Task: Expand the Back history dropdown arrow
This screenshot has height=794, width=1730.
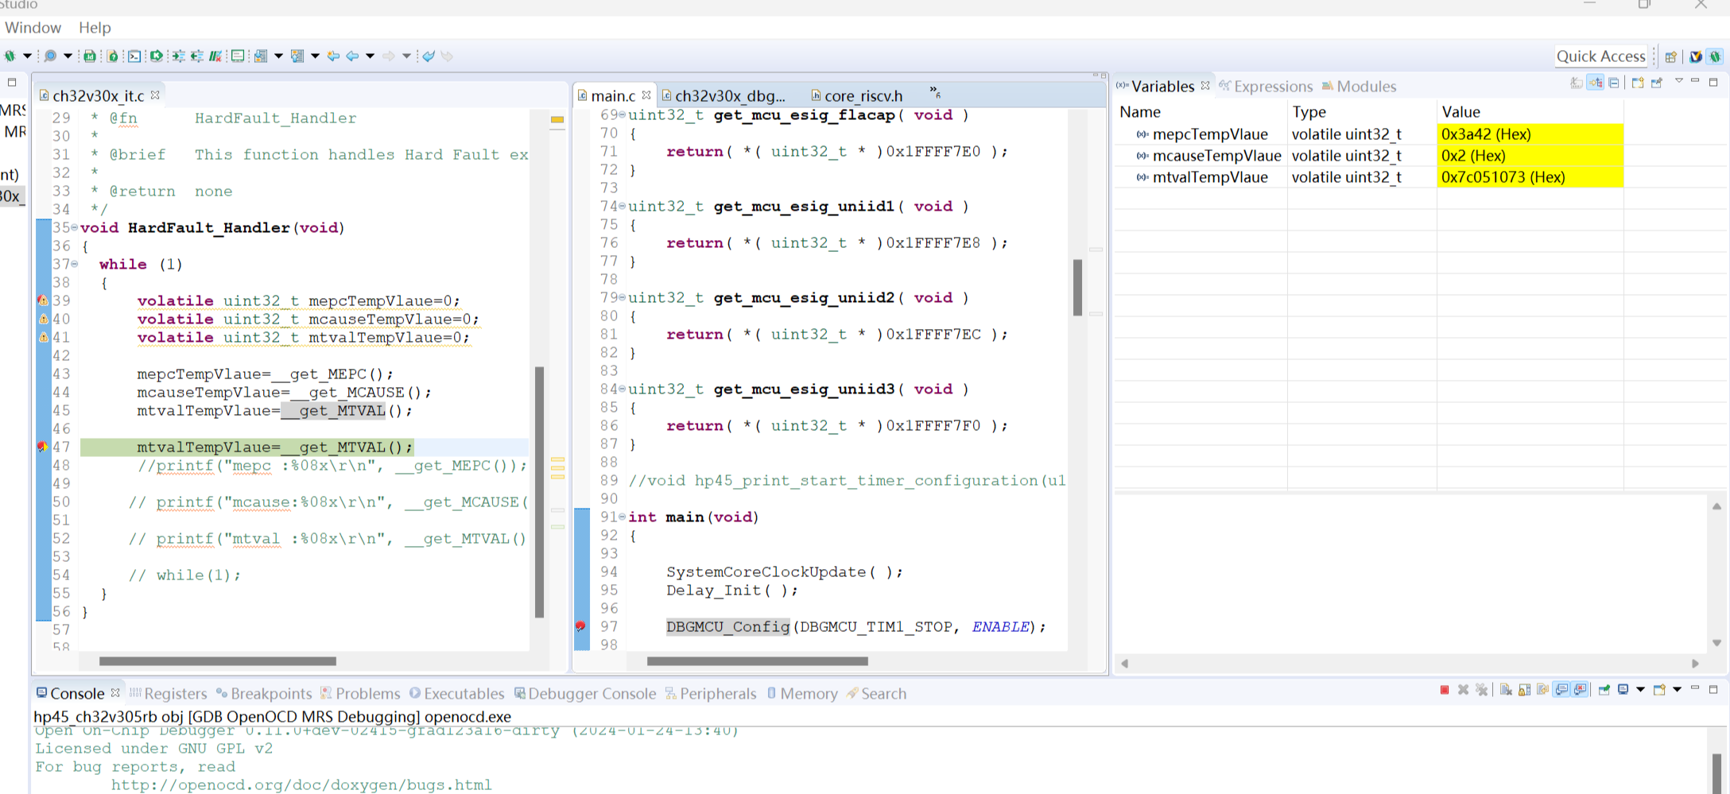Action: pyautogui.click(x=370, y=56)
